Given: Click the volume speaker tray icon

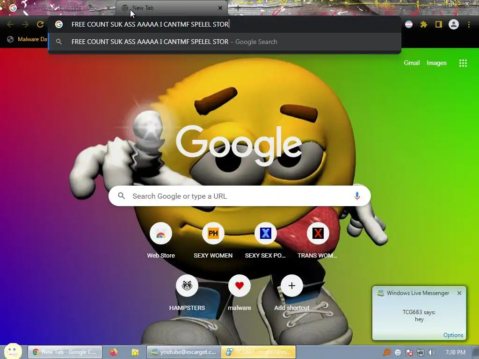Looking at the screenshot, I should click(x=431, y=352).
